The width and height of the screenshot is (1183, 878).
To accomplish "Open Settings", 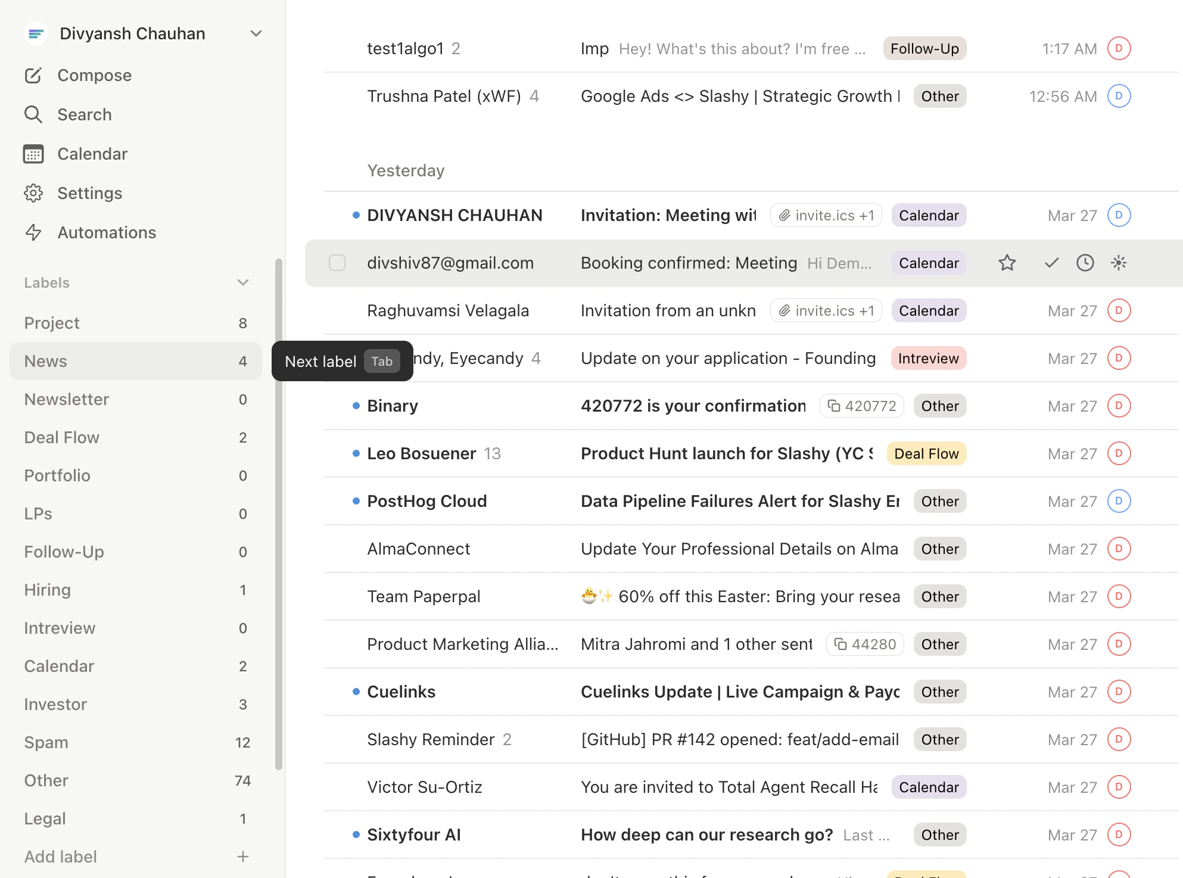I will pos(89,193).
